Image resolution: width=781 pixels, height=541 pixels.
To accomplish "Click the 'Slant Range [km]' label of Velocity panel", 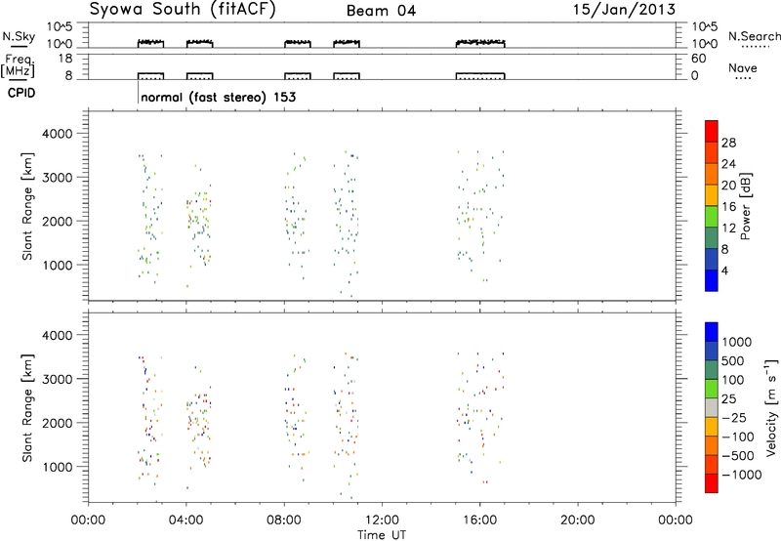I will [x=27, y=408].
